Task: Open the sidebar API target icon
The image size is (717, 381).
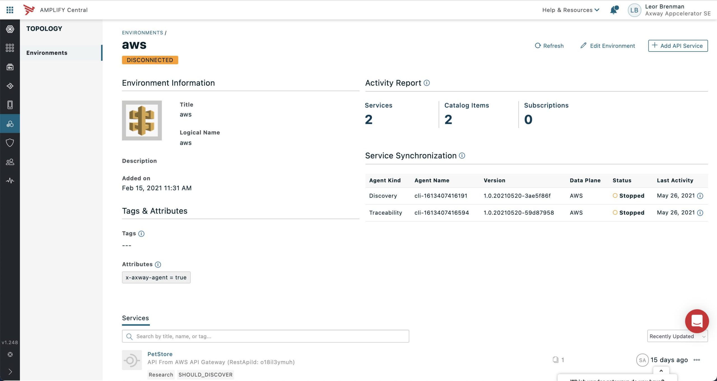Action: (x=10, y=86)
